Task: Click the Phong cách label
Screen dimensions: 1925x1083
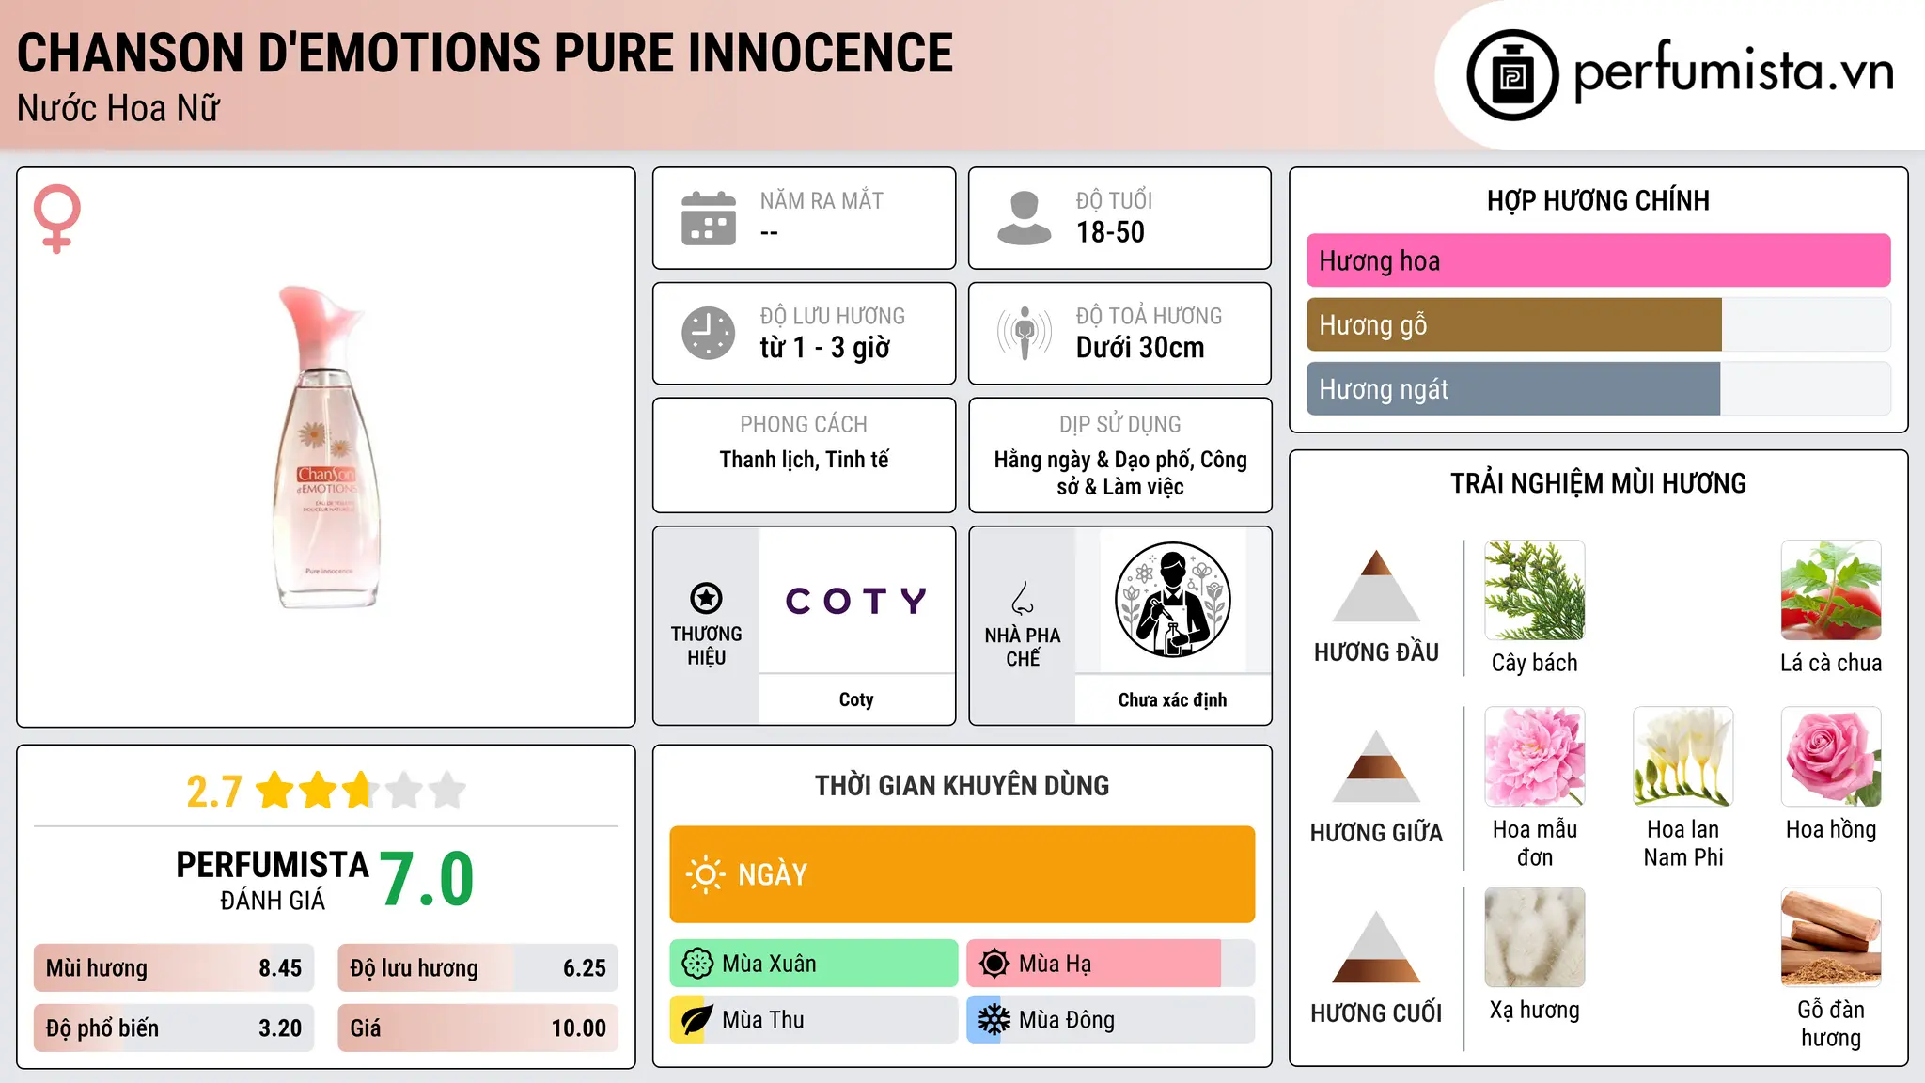Action: [804, 424]
